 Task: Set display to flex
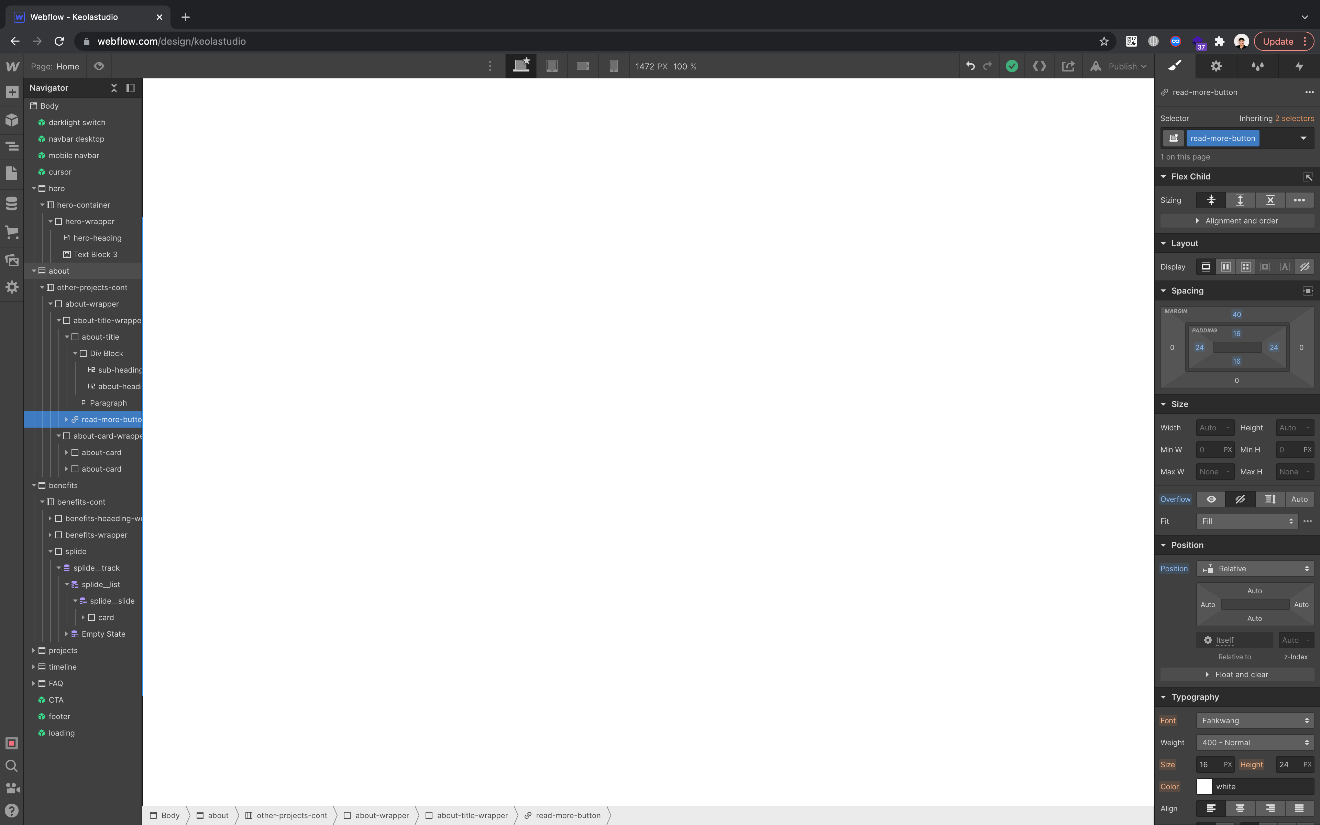pyautogui.click(x=1225, y=267)
